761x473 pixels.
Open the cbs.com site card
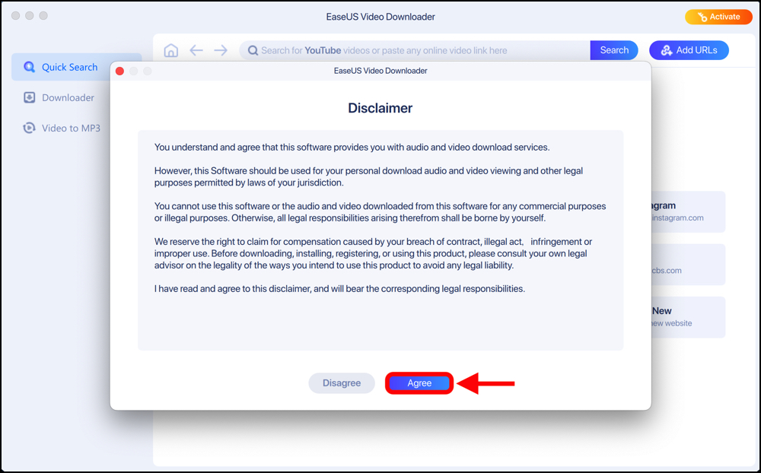tap(688, 265)
